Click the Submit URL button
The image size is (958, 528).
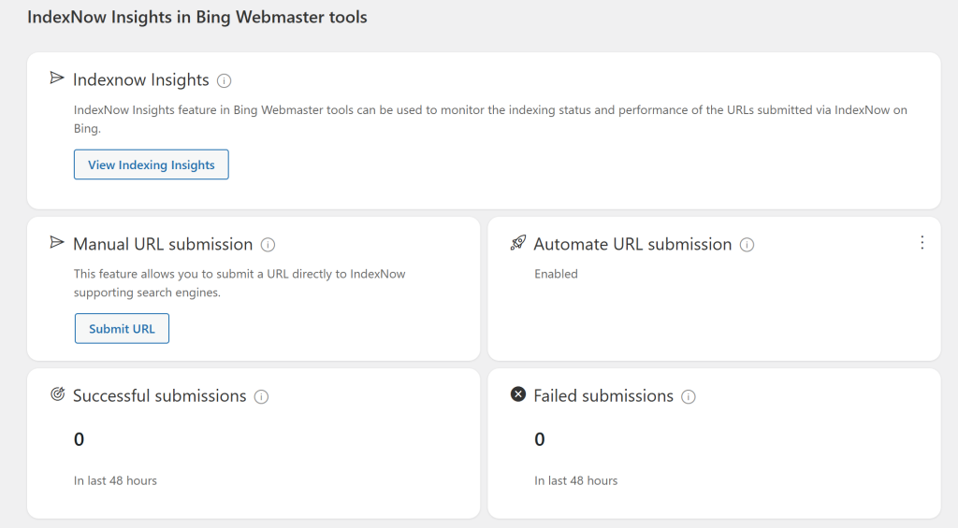(122, 328)
